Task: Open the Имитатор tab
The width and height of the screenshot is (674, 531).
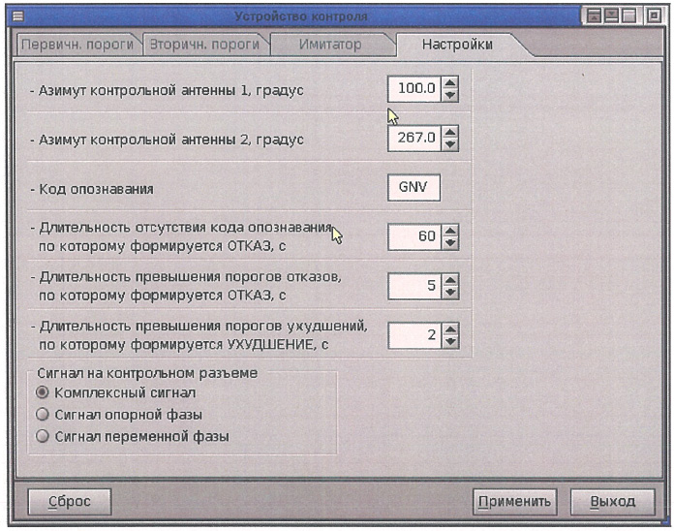Action: click(x=330, y=45)
